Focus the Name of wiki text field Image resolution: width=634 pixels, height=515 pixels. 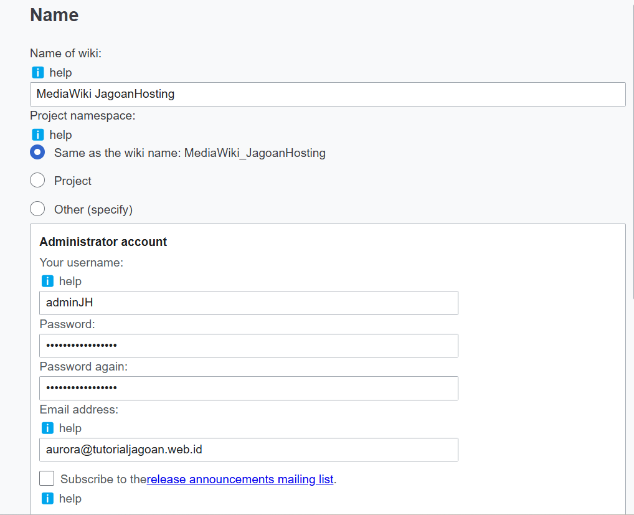(328, 94)
